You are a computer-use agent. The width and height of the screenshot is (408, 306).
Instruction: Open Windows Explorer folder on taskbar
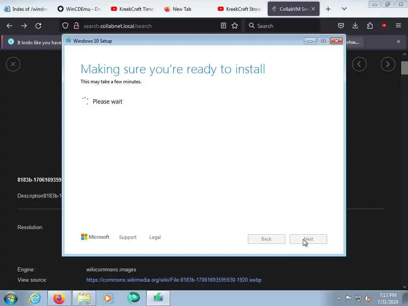84,298
